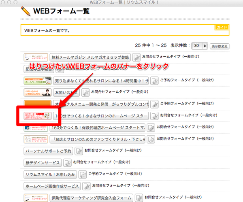Image resolution: width=243 pixels, height=202 pixels.
Task: Click the 保険代理店マーケティング研究会入会フォーム button
Action: (92, 198)
